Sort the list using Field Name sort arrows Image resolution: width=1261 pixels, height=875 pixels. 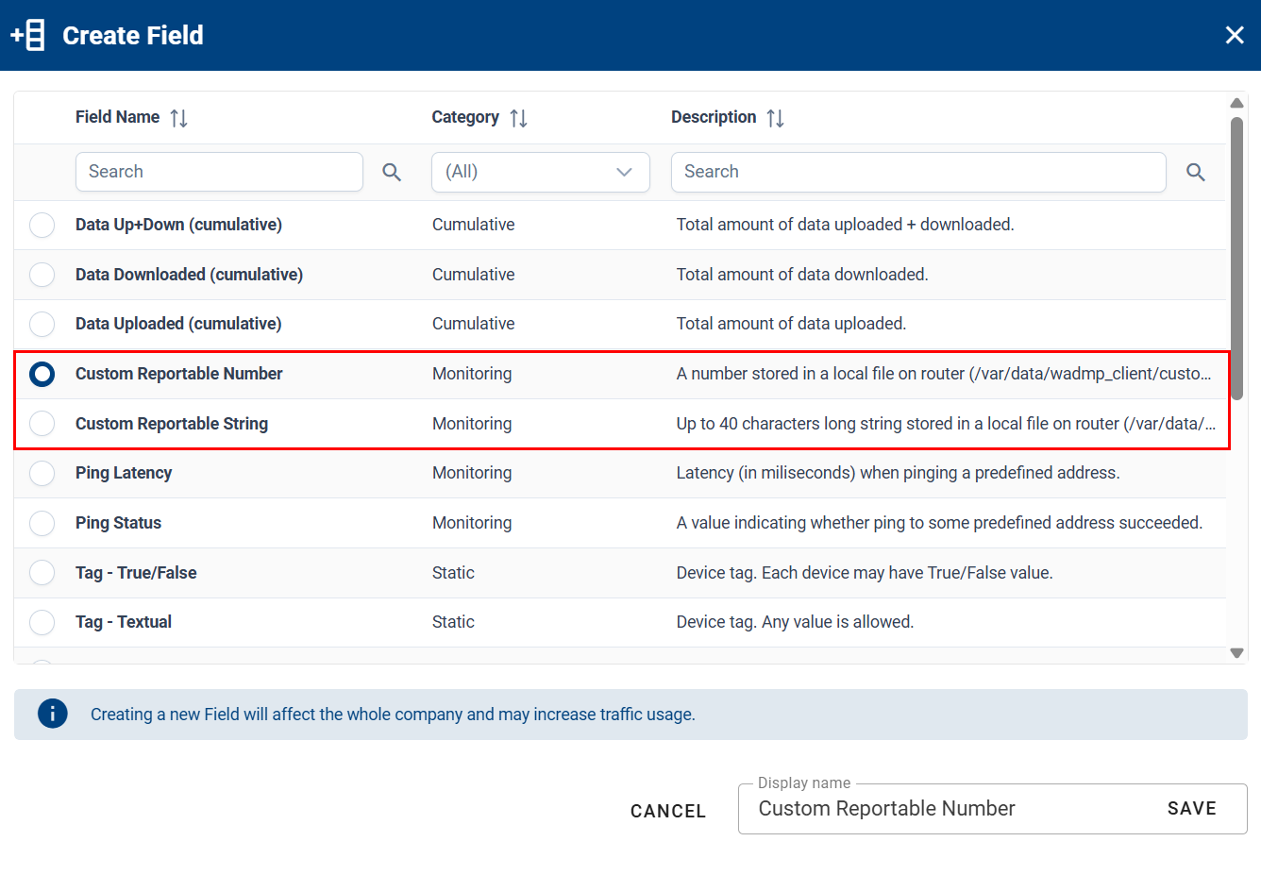(x=178, y=117)
